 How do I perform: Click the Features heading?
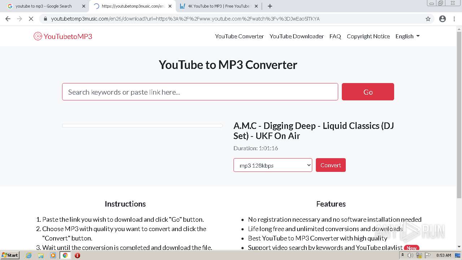pyautogui.click(x=331, y=204)
